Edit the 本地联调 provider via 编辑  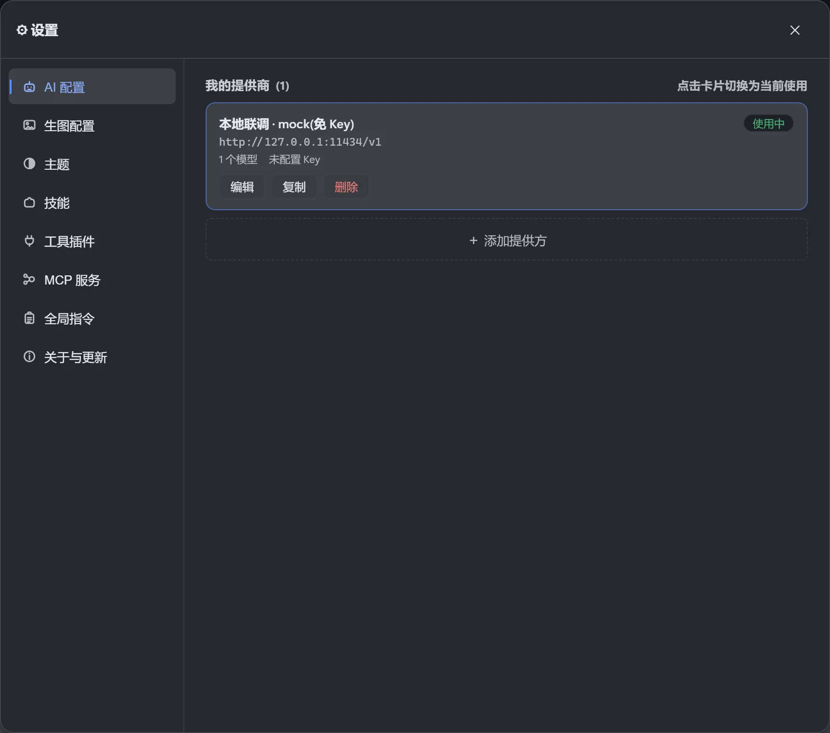pyautogui.click(x=242, y=187)
